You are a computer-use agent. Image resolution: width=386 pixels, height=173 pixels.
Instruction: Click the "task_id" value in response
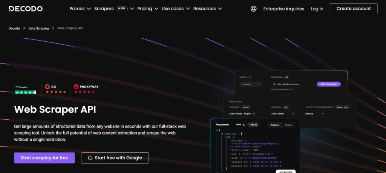point(262,158)
